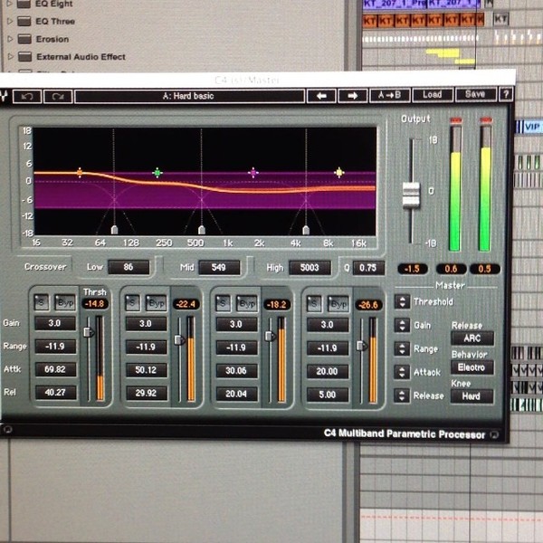Image resolution: width=543 pixels, height=543 pixels.
Task: Click band 3 threshold value -18.2
Action: tap(277, 304)
